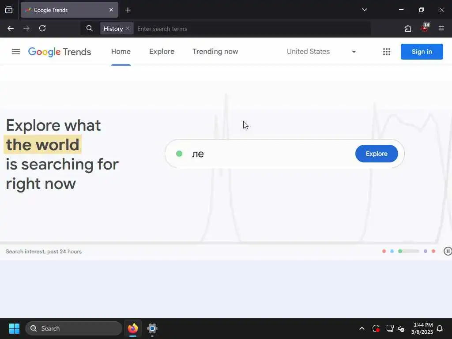Open the Settings gear app in taskbar
Screen dimensions: 452x339
(152, 328)
